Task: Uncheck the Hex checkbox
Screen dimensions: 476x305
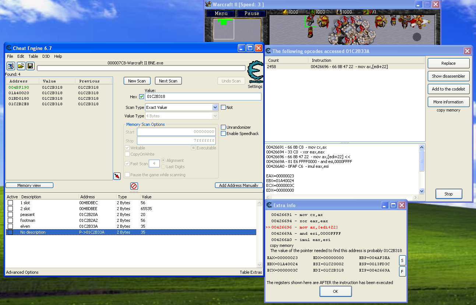Action: coord(141,97)
